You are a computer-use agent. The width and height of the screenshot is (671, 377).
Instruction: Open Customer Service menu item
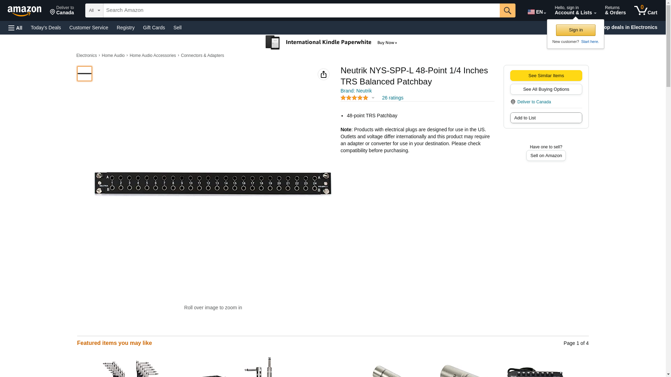coord(89,28)
